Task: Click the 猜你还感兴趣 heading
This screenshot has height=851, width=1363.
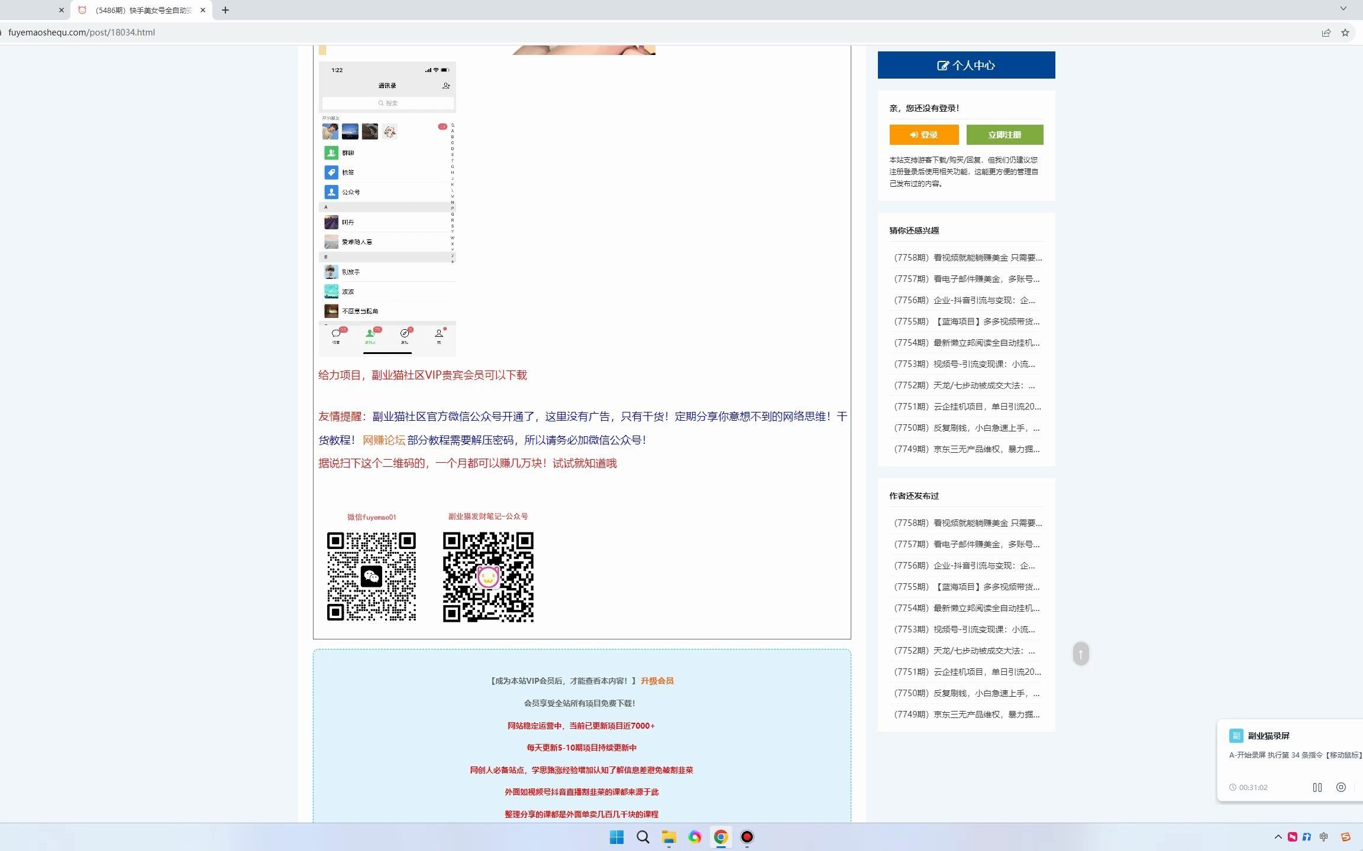Action: point(914,230)
